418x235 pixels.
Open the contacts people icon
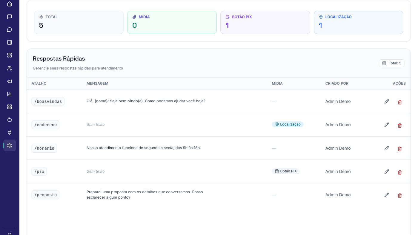pos(10,68)
